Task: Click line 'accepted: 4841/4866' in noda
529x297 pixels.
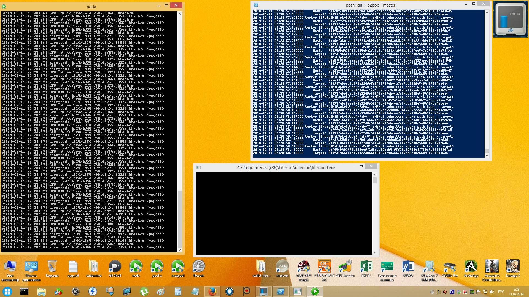Action: click(x=83, y=247)
